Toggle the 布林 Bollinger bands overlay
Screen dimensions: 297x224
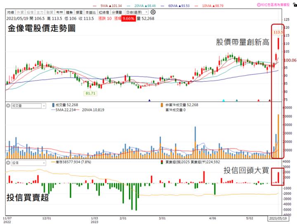59,12
